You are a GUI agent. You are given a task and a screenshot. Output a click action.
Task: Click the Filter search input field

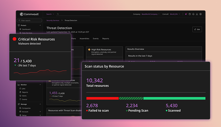pyautogui.click(x=29, y=20)
